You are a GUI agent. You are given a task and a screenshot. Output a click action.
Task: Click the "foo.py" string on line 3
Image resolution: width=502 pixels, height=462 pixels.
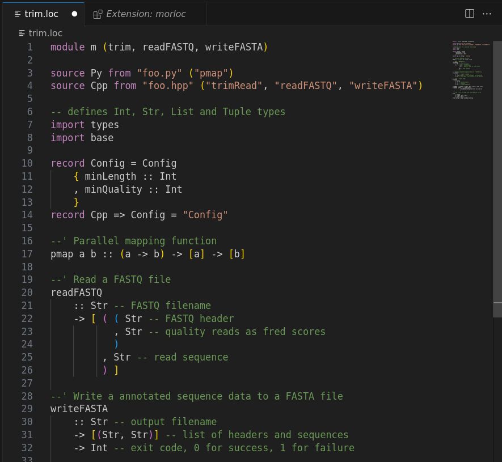(159, 73)
